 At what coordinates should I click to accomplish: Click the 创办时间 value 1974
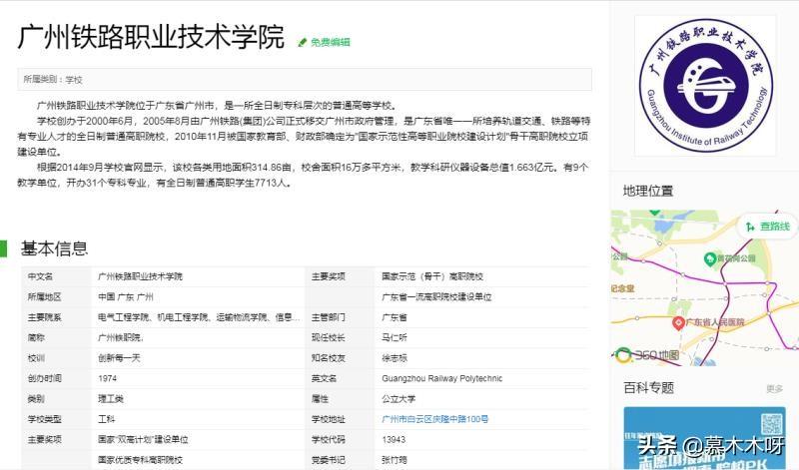(108, 378)
